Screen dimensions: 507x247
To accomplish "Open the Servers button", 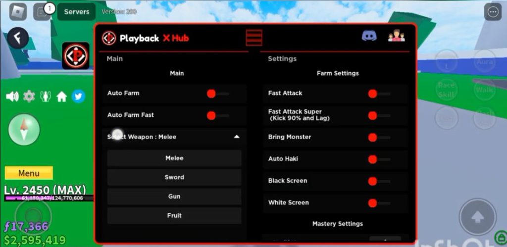I will tap(77, 12).
